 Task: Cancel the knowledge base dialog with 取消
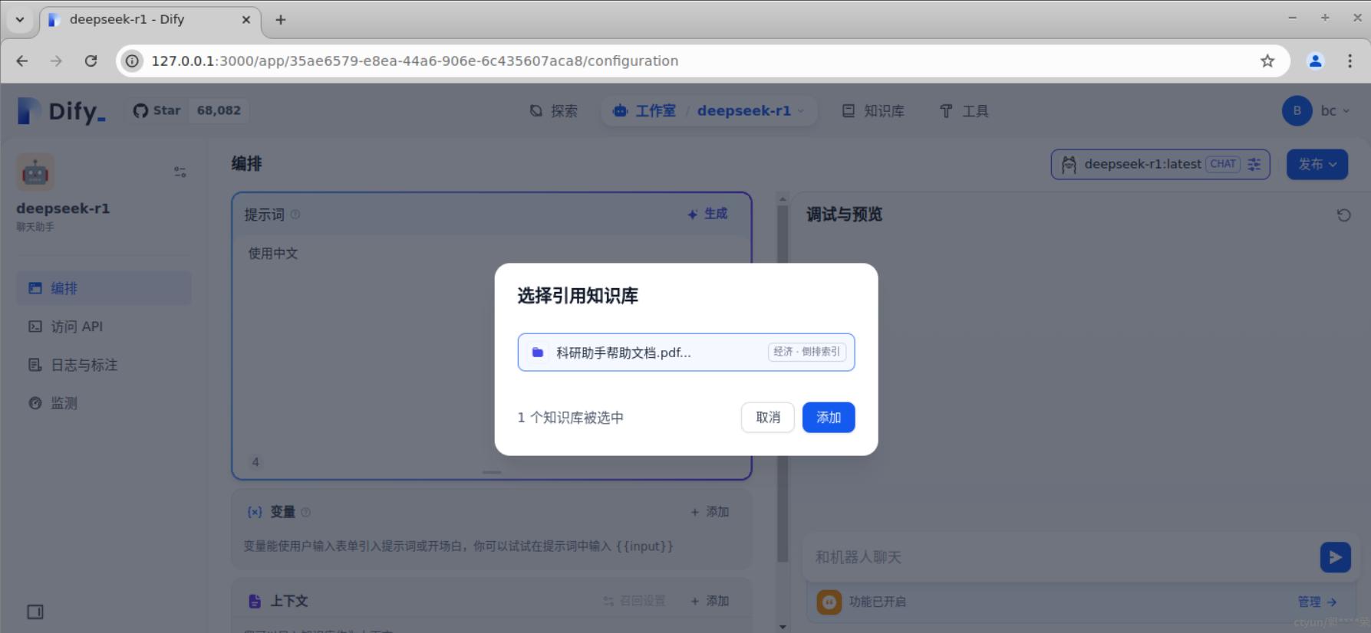tap(767, 418)
